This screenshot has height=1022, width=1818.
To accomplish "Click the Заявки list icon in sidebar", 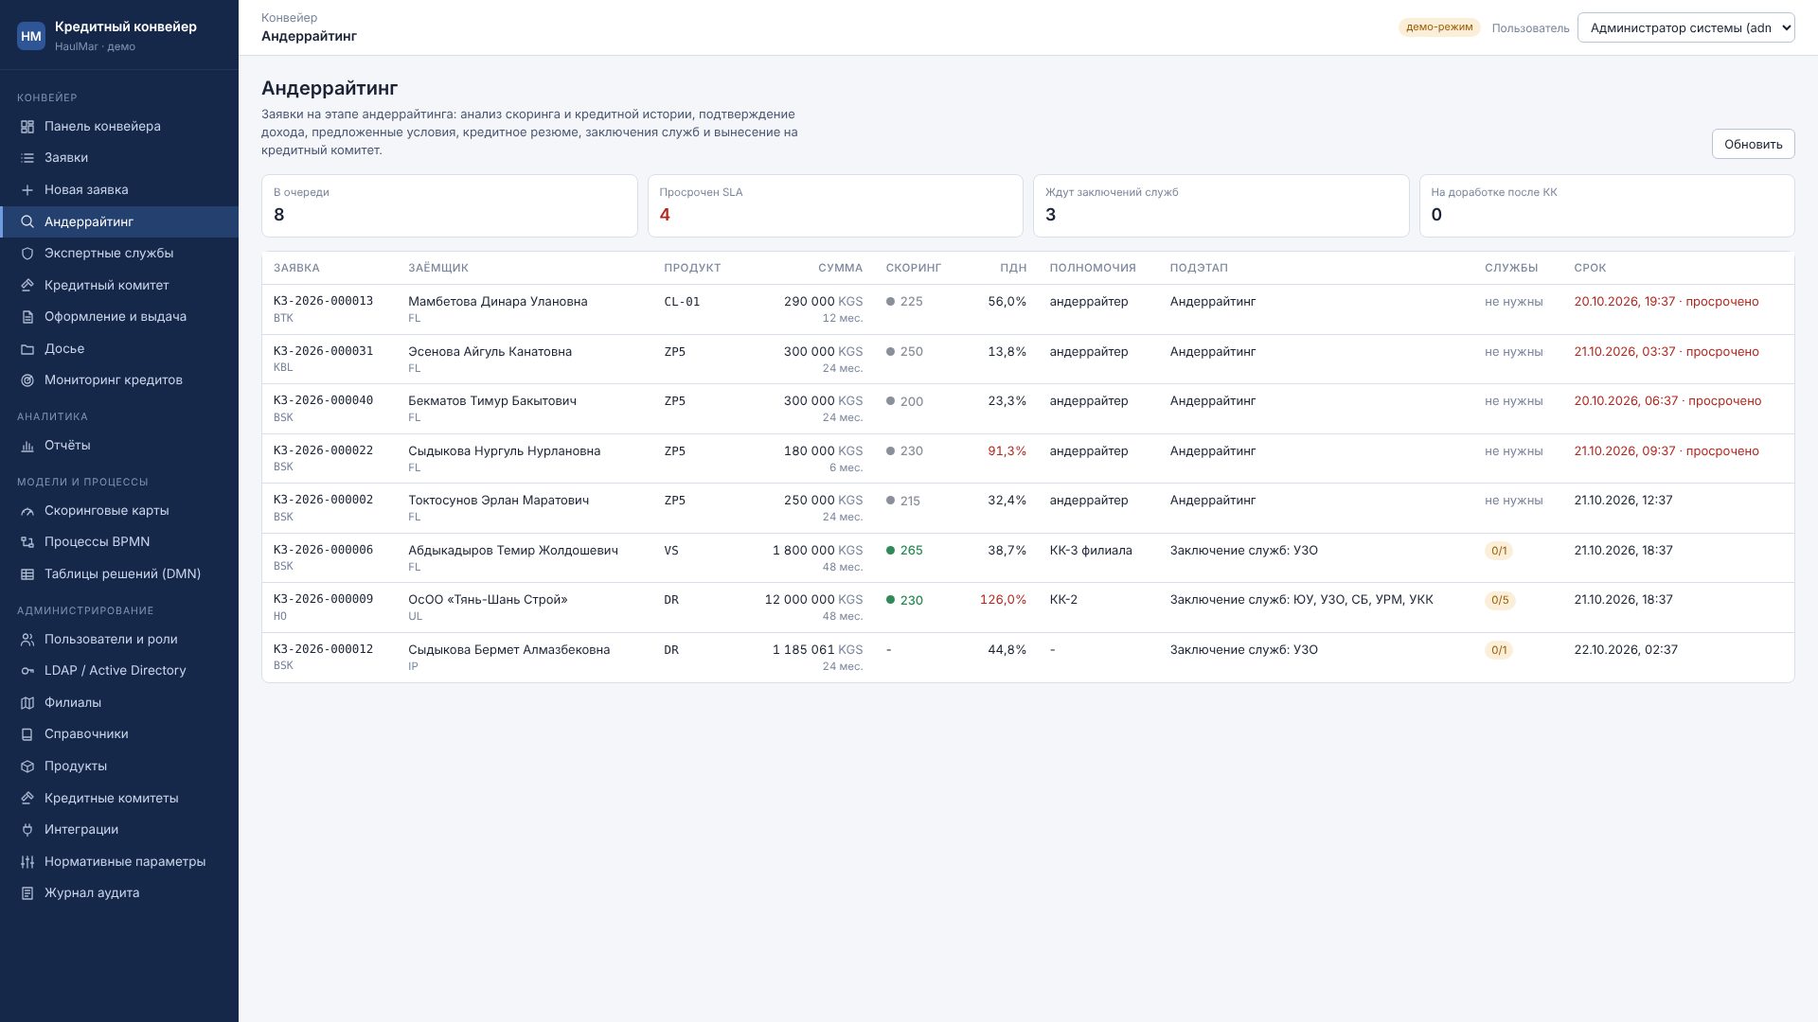I will tap(27, 158).
